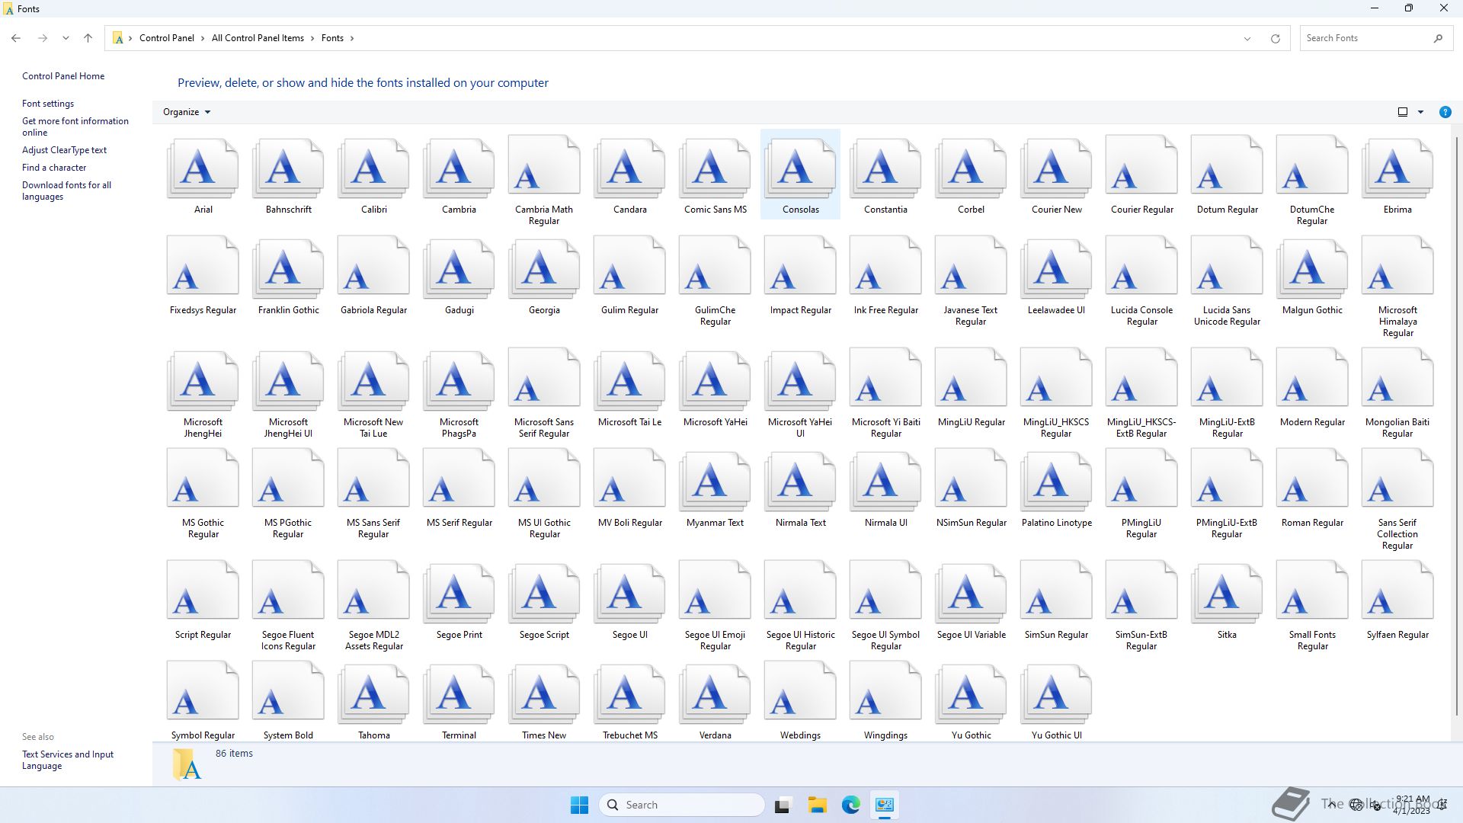This screenshot has width=1463, height=823.
Task: Open Control Panel Home link
Action: point(63,76)
